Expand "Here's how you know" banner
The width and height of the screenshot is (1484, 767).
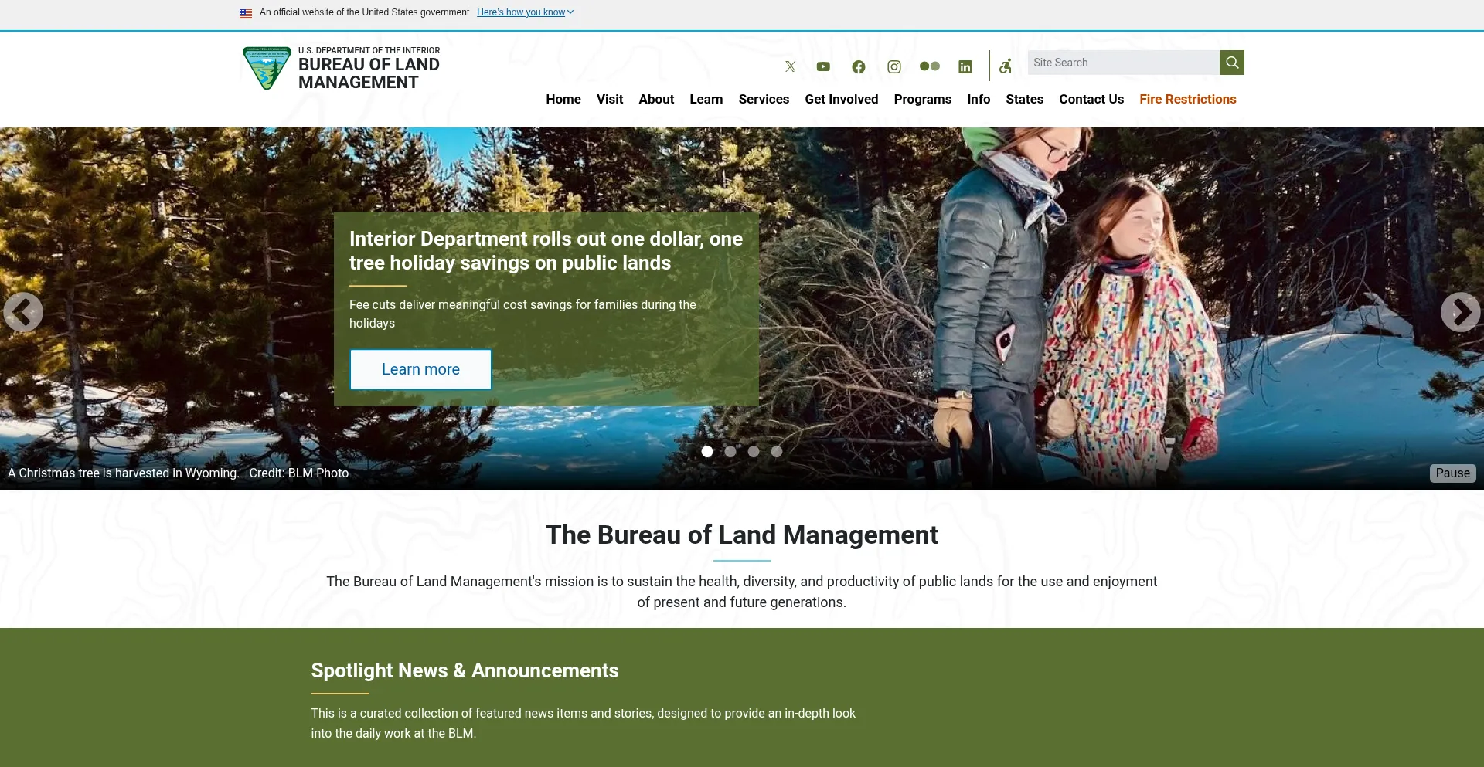pos(525,12)
